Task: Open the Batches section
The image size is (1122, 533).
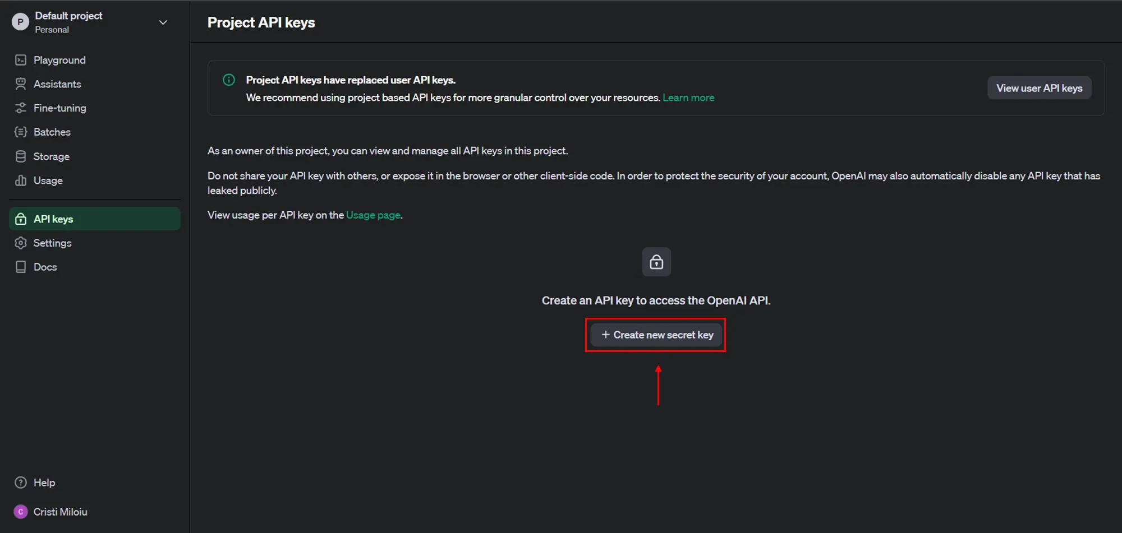Action: [95, 132]
